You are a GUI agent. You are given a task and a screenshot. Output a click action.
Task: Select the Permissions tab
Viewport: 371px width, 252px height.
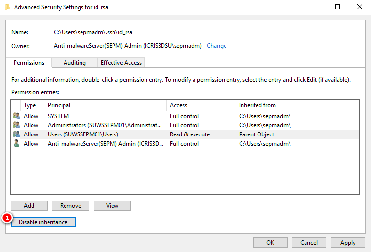[29, 63]
